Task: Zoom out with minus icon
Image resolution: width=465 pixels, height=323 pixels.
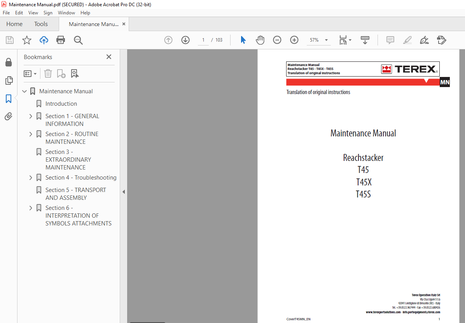Action: [277, 40]
